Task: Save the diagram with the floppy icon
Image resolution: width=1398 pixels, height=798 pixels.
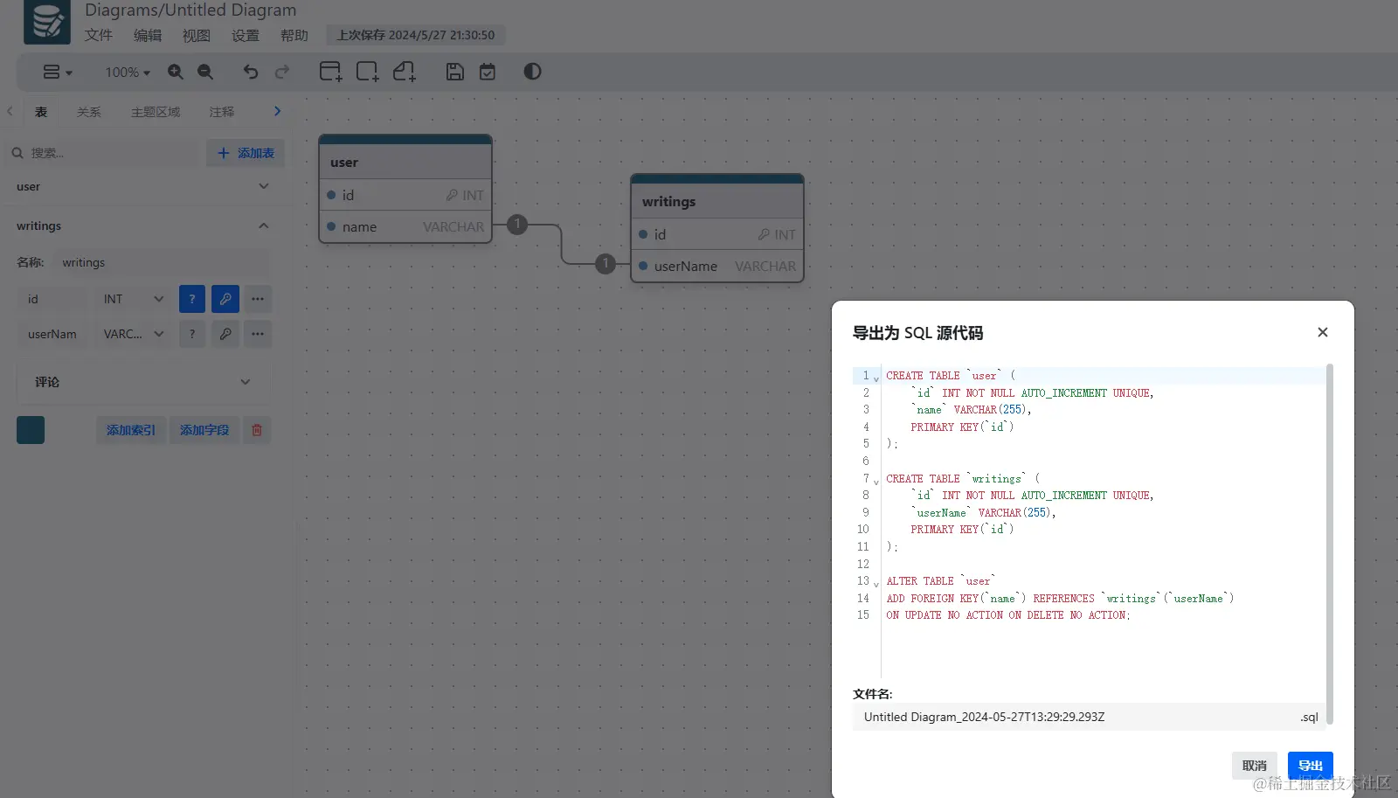Action: 455,72
